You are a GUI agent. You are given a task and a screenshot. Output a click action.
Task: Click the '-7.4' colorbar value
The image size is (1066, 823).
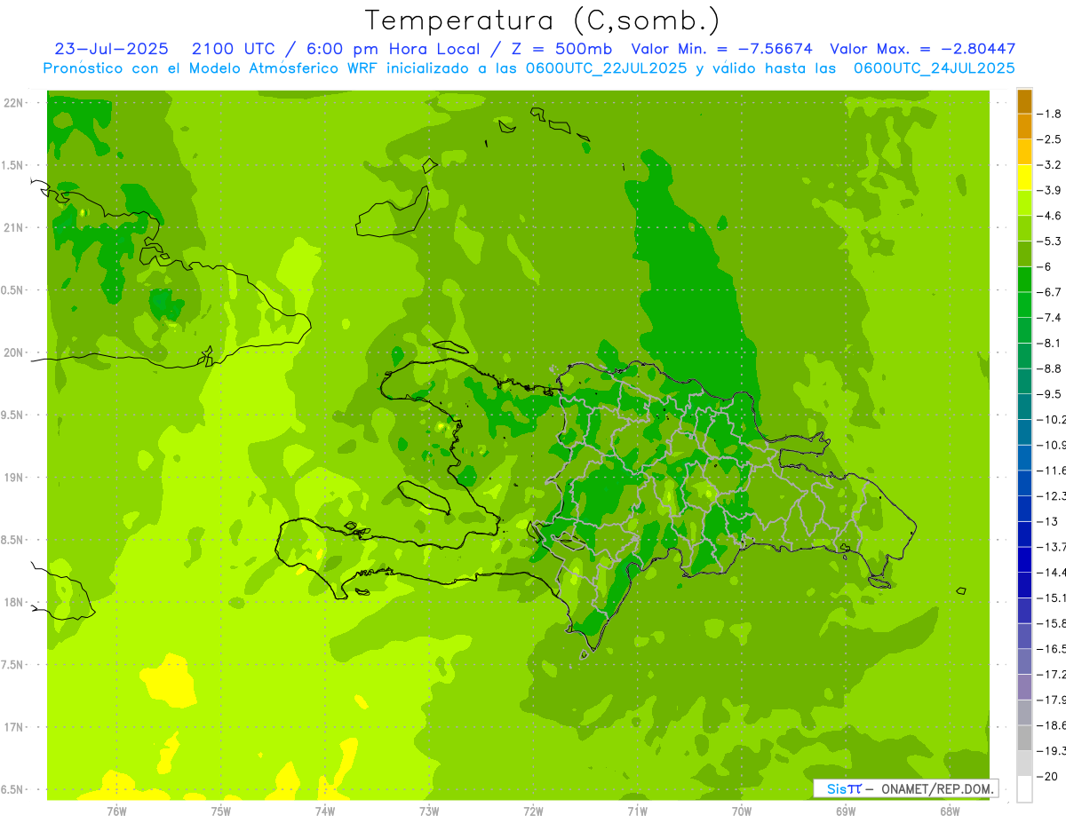[1051, 318]
